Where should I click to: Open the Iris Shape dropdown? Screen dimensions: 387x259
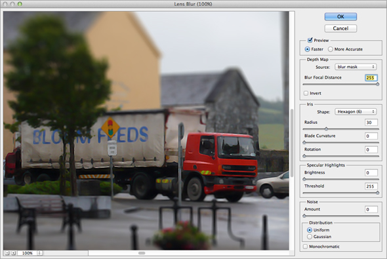click(x=356, y=111)
